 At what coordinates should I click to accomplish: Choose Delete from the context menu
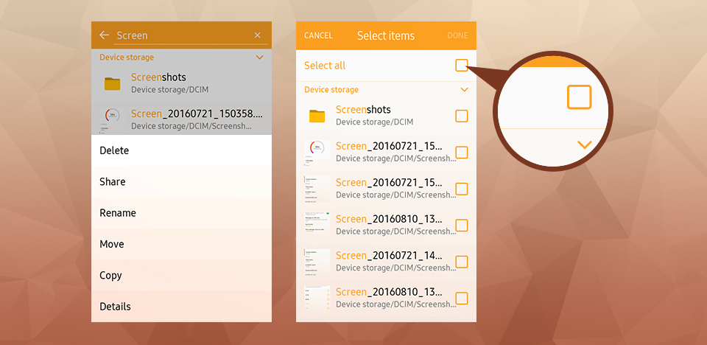pyautogui.click(x=114, y=150)
